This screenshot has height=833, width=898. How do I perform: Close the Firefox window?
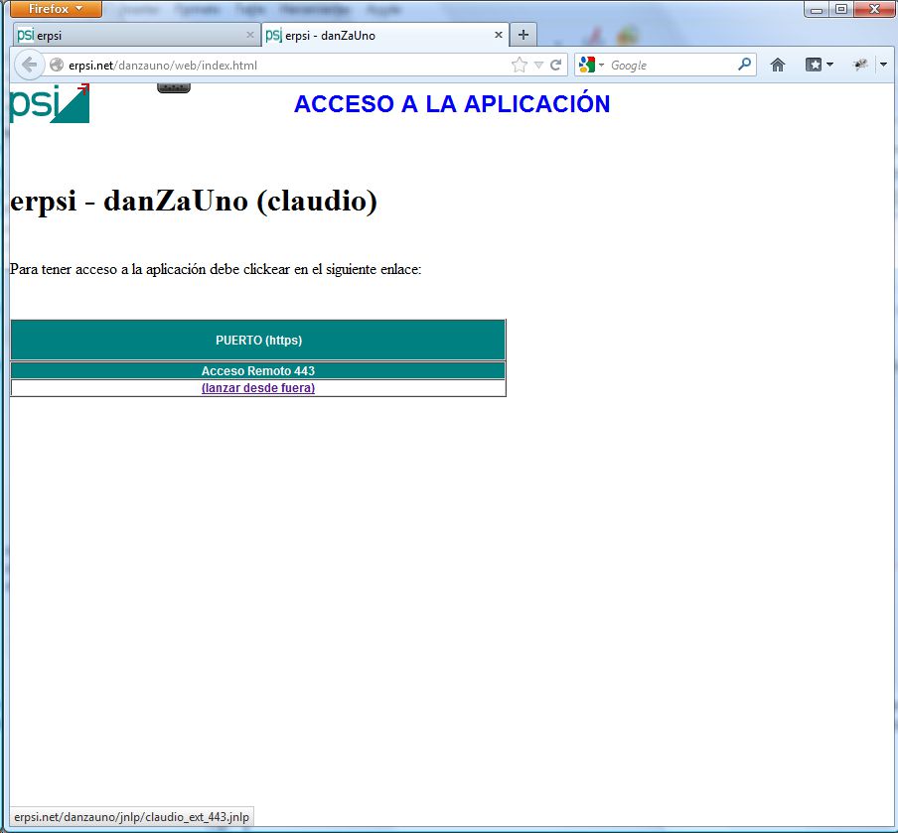click(x=874, y=9)
